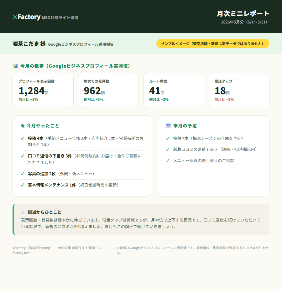
Task: Click the 今月の数字 section heading
Action: coord(75,66)
